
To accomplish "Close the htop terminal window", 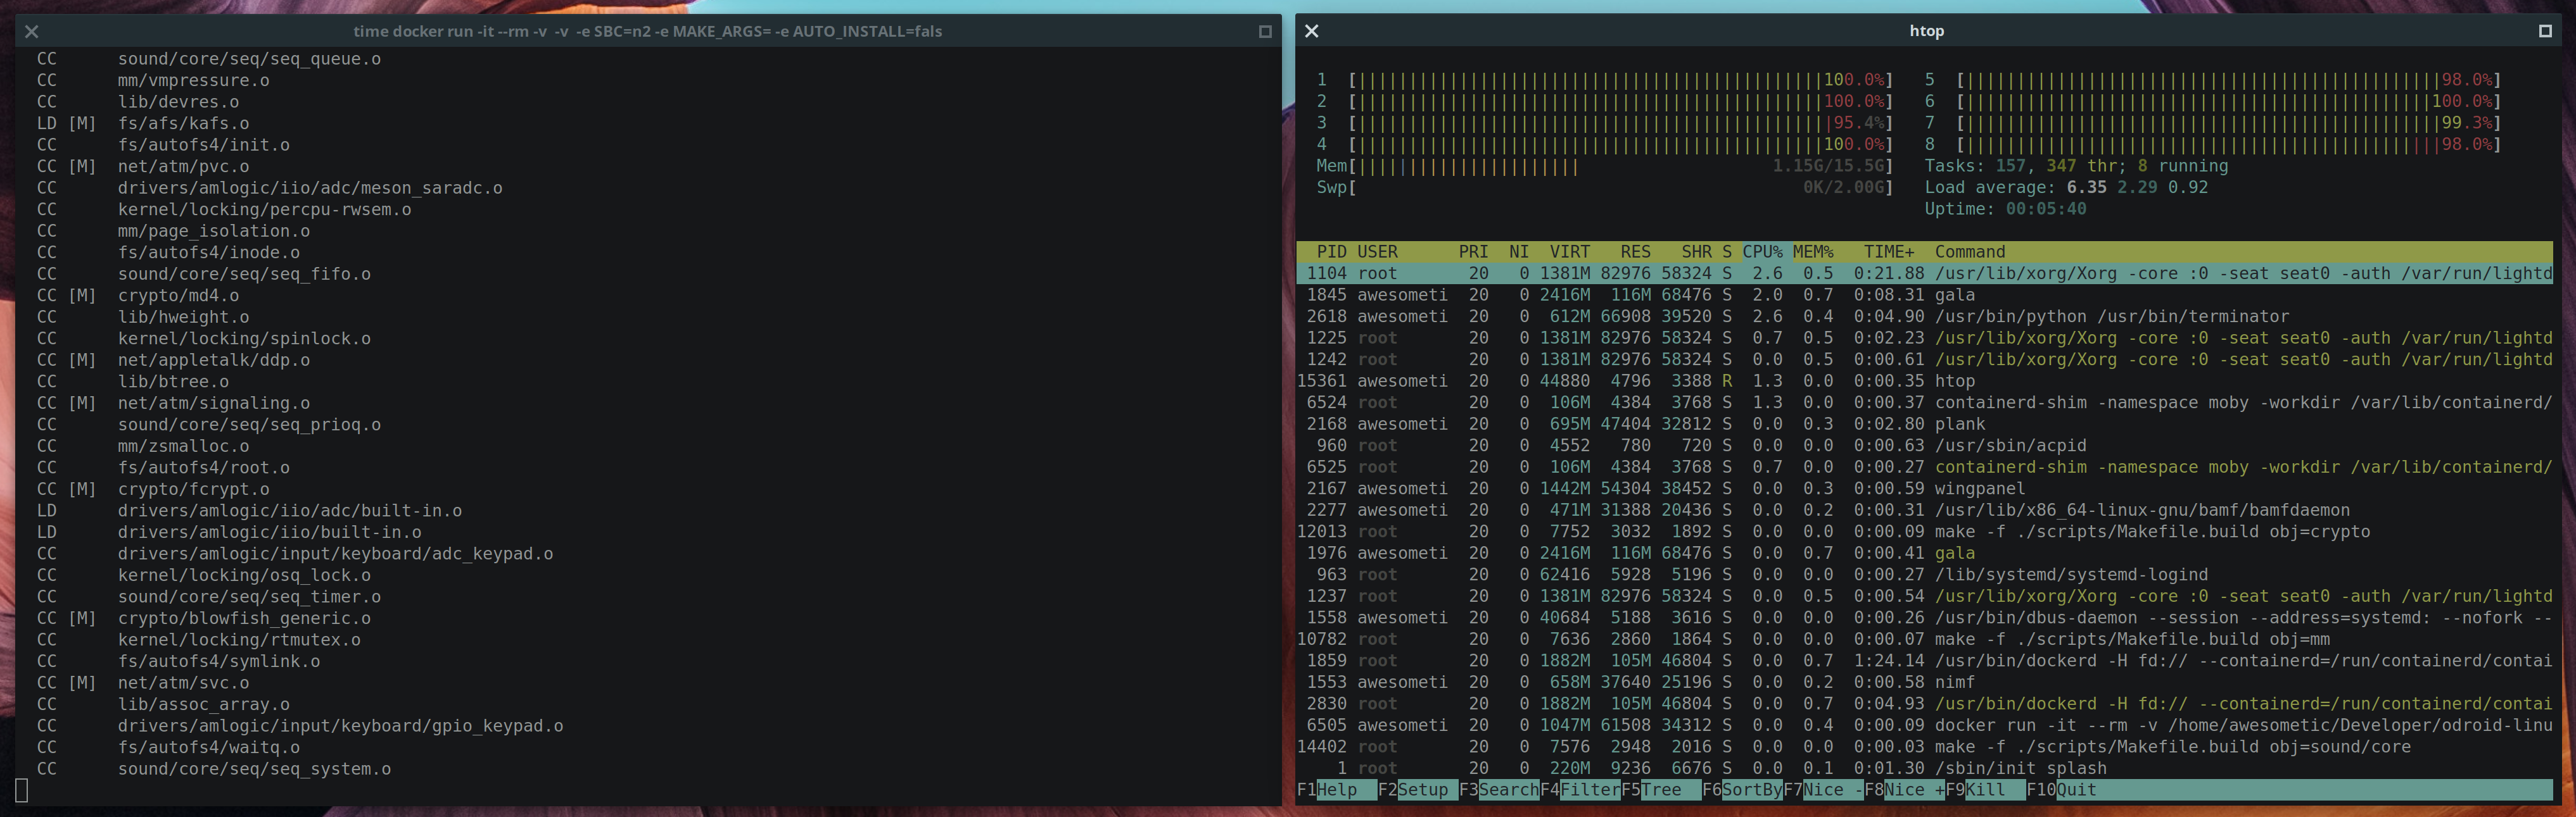I will coord(1311,31).
